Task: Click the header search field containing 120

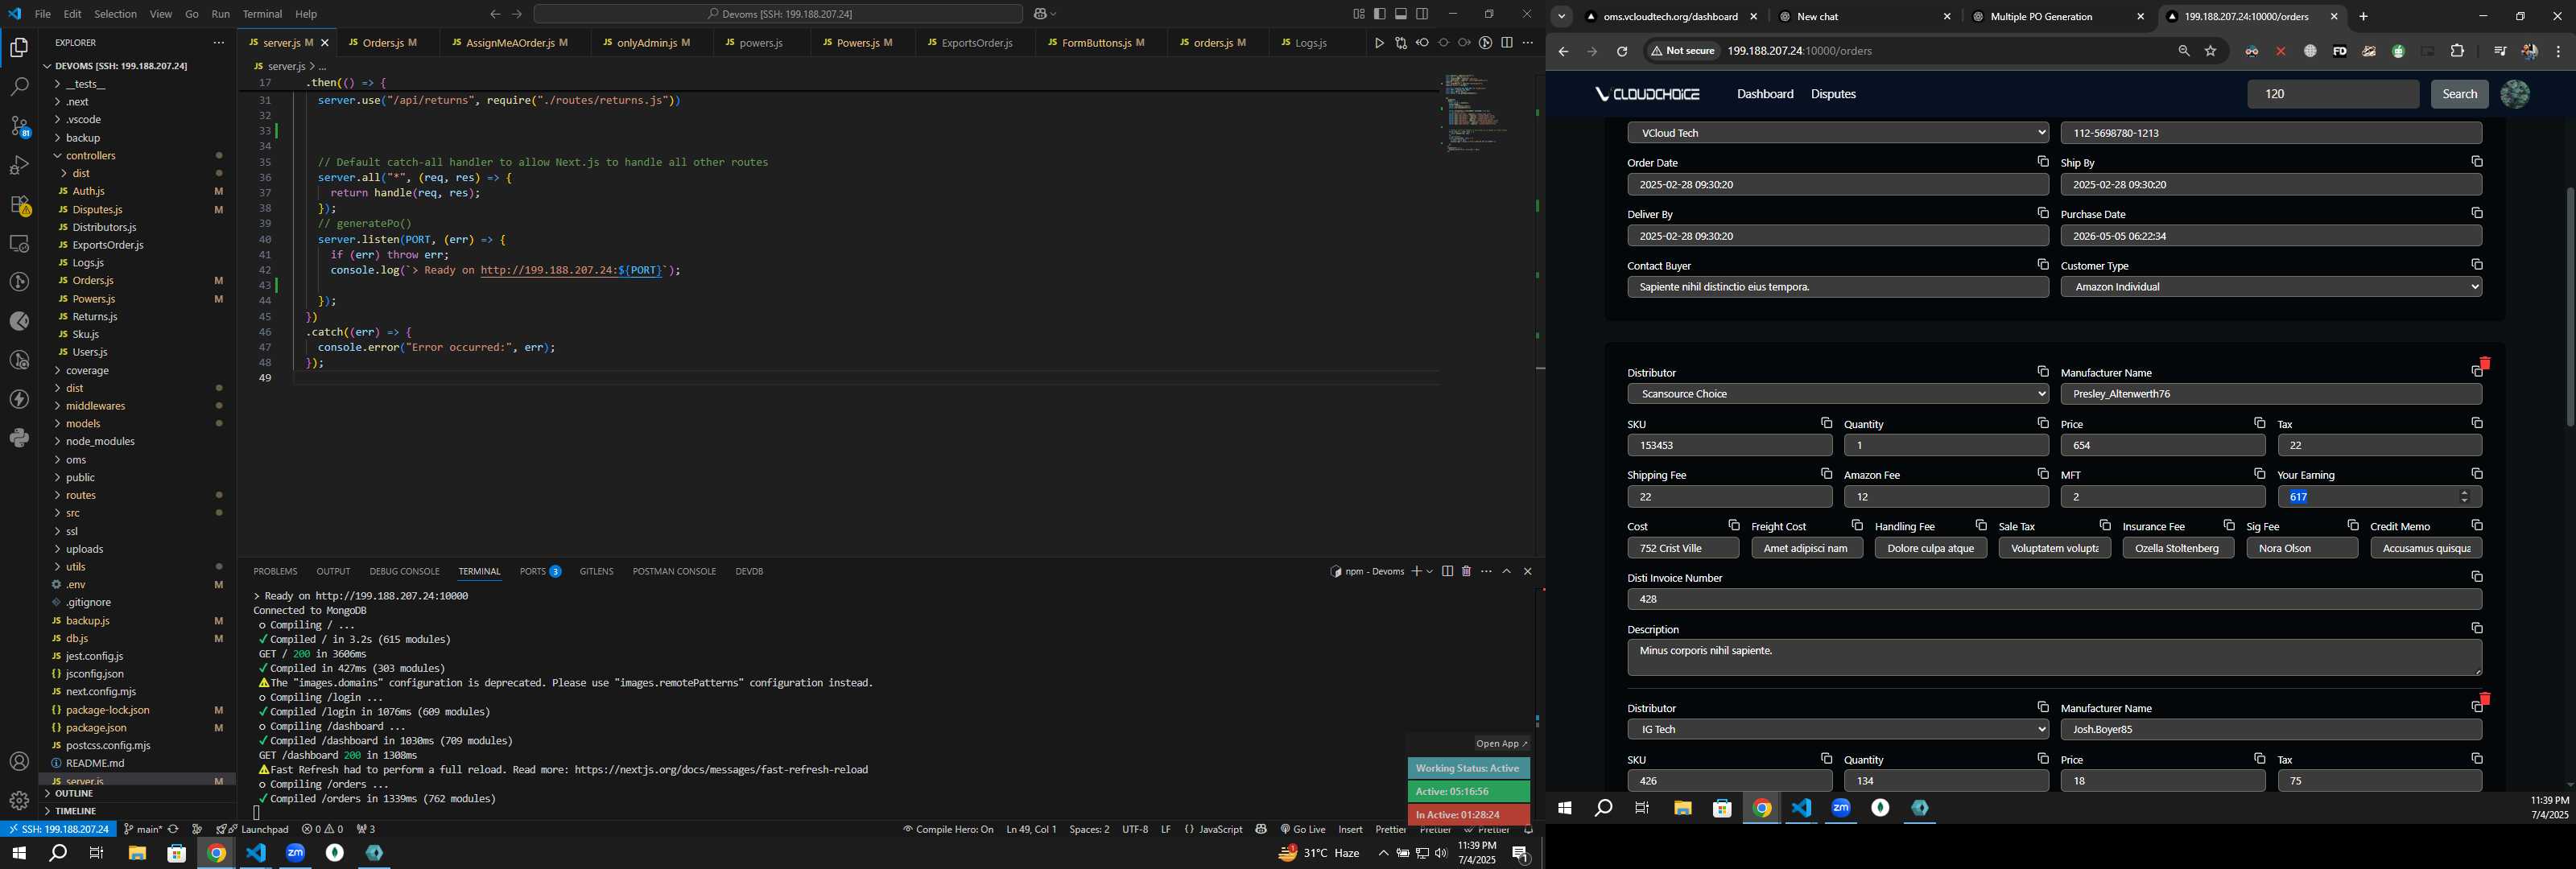Action: pyautogui.click(x=2332, y=94)
